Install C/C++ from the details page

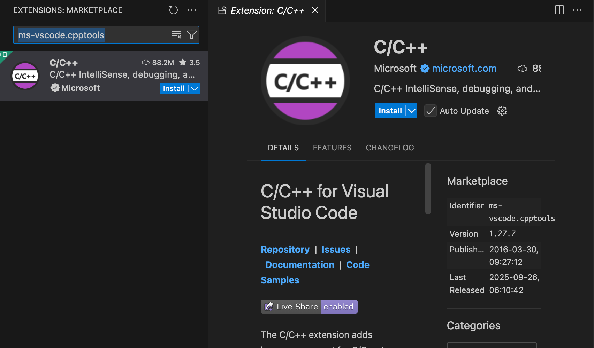390,111
